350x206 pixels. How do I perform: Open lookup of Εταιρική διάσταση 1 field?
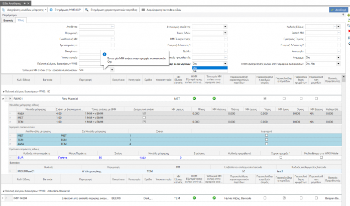click(225, 45)
